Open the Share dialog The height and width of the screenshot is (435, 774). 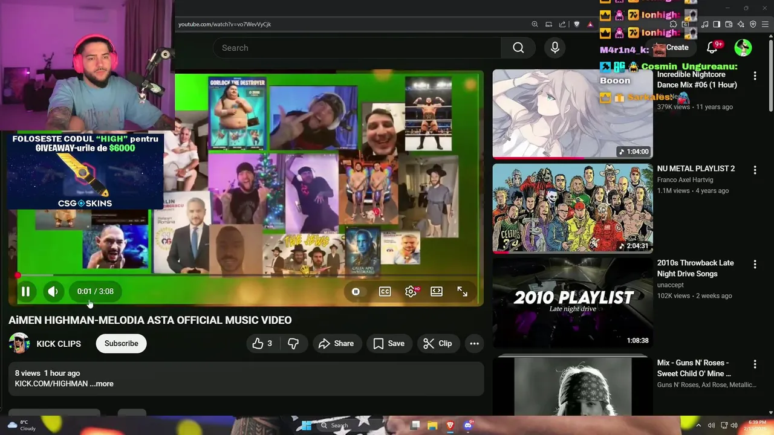tap(336, 343)
